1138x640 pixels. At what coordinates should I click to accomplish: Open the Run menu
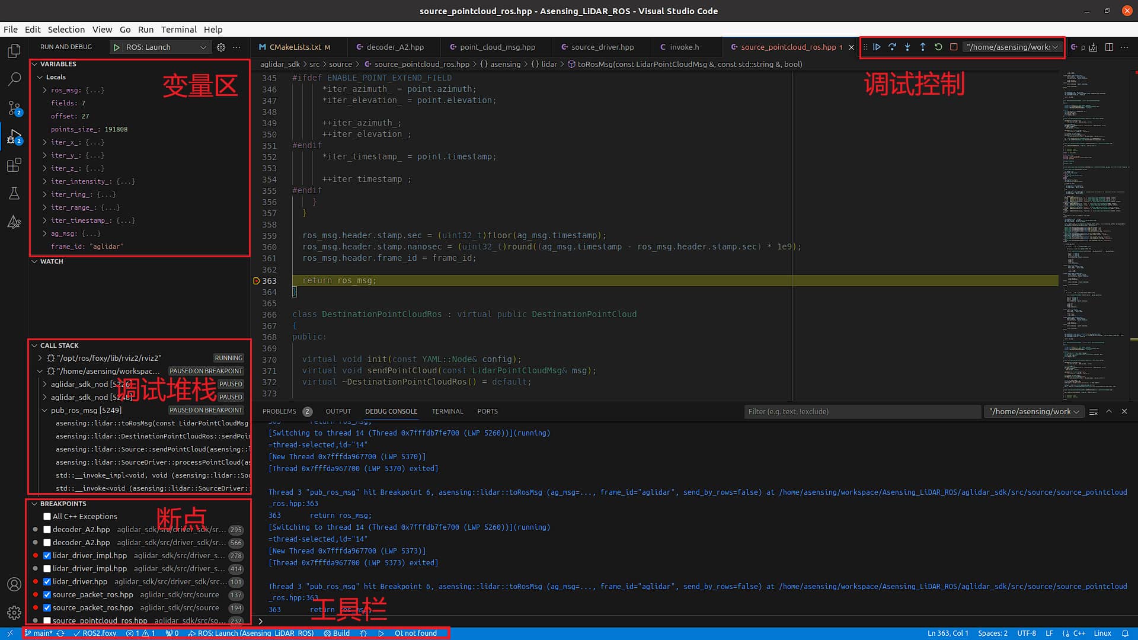coord(145,30)
